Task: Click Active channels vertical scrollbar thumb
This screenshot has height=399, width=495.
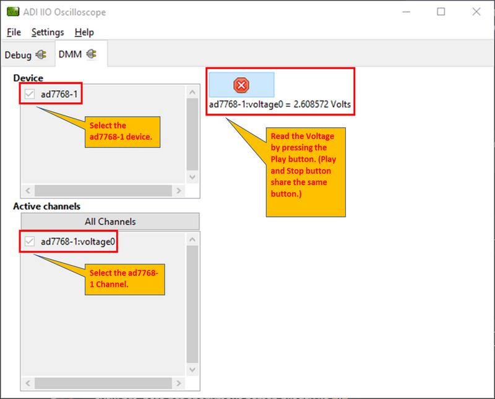Action: point(192,304)
